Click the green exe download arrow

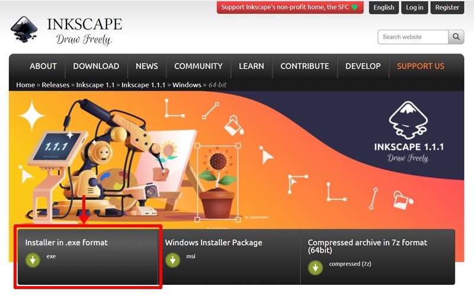pos(33,260)
